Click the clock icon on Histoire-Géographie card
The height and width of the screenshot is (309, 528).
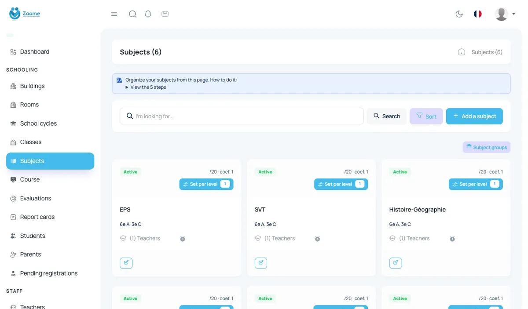pyautogui.click(x=452, y=239)
